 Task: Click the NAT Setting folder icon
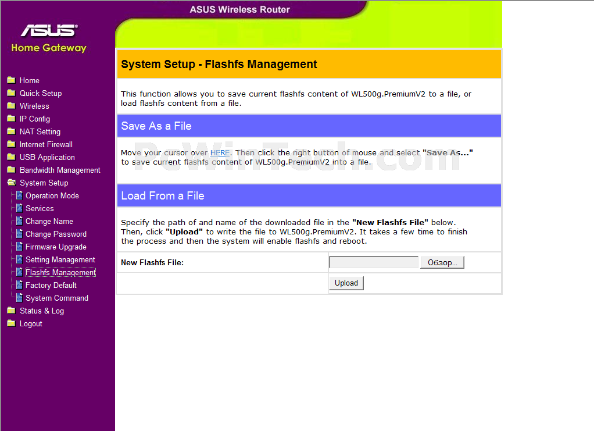pyautogui.click(x=12, y=131)
